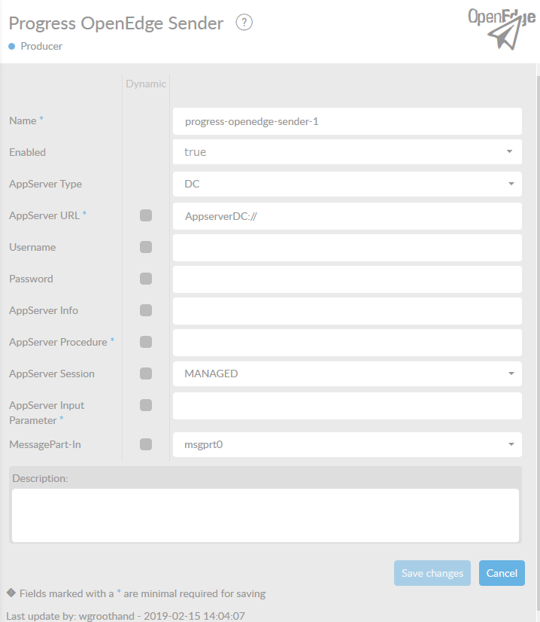Viewport: 540px width, 622px height.
Task: Click the help question mark icon
Action: tap(244, 23)
